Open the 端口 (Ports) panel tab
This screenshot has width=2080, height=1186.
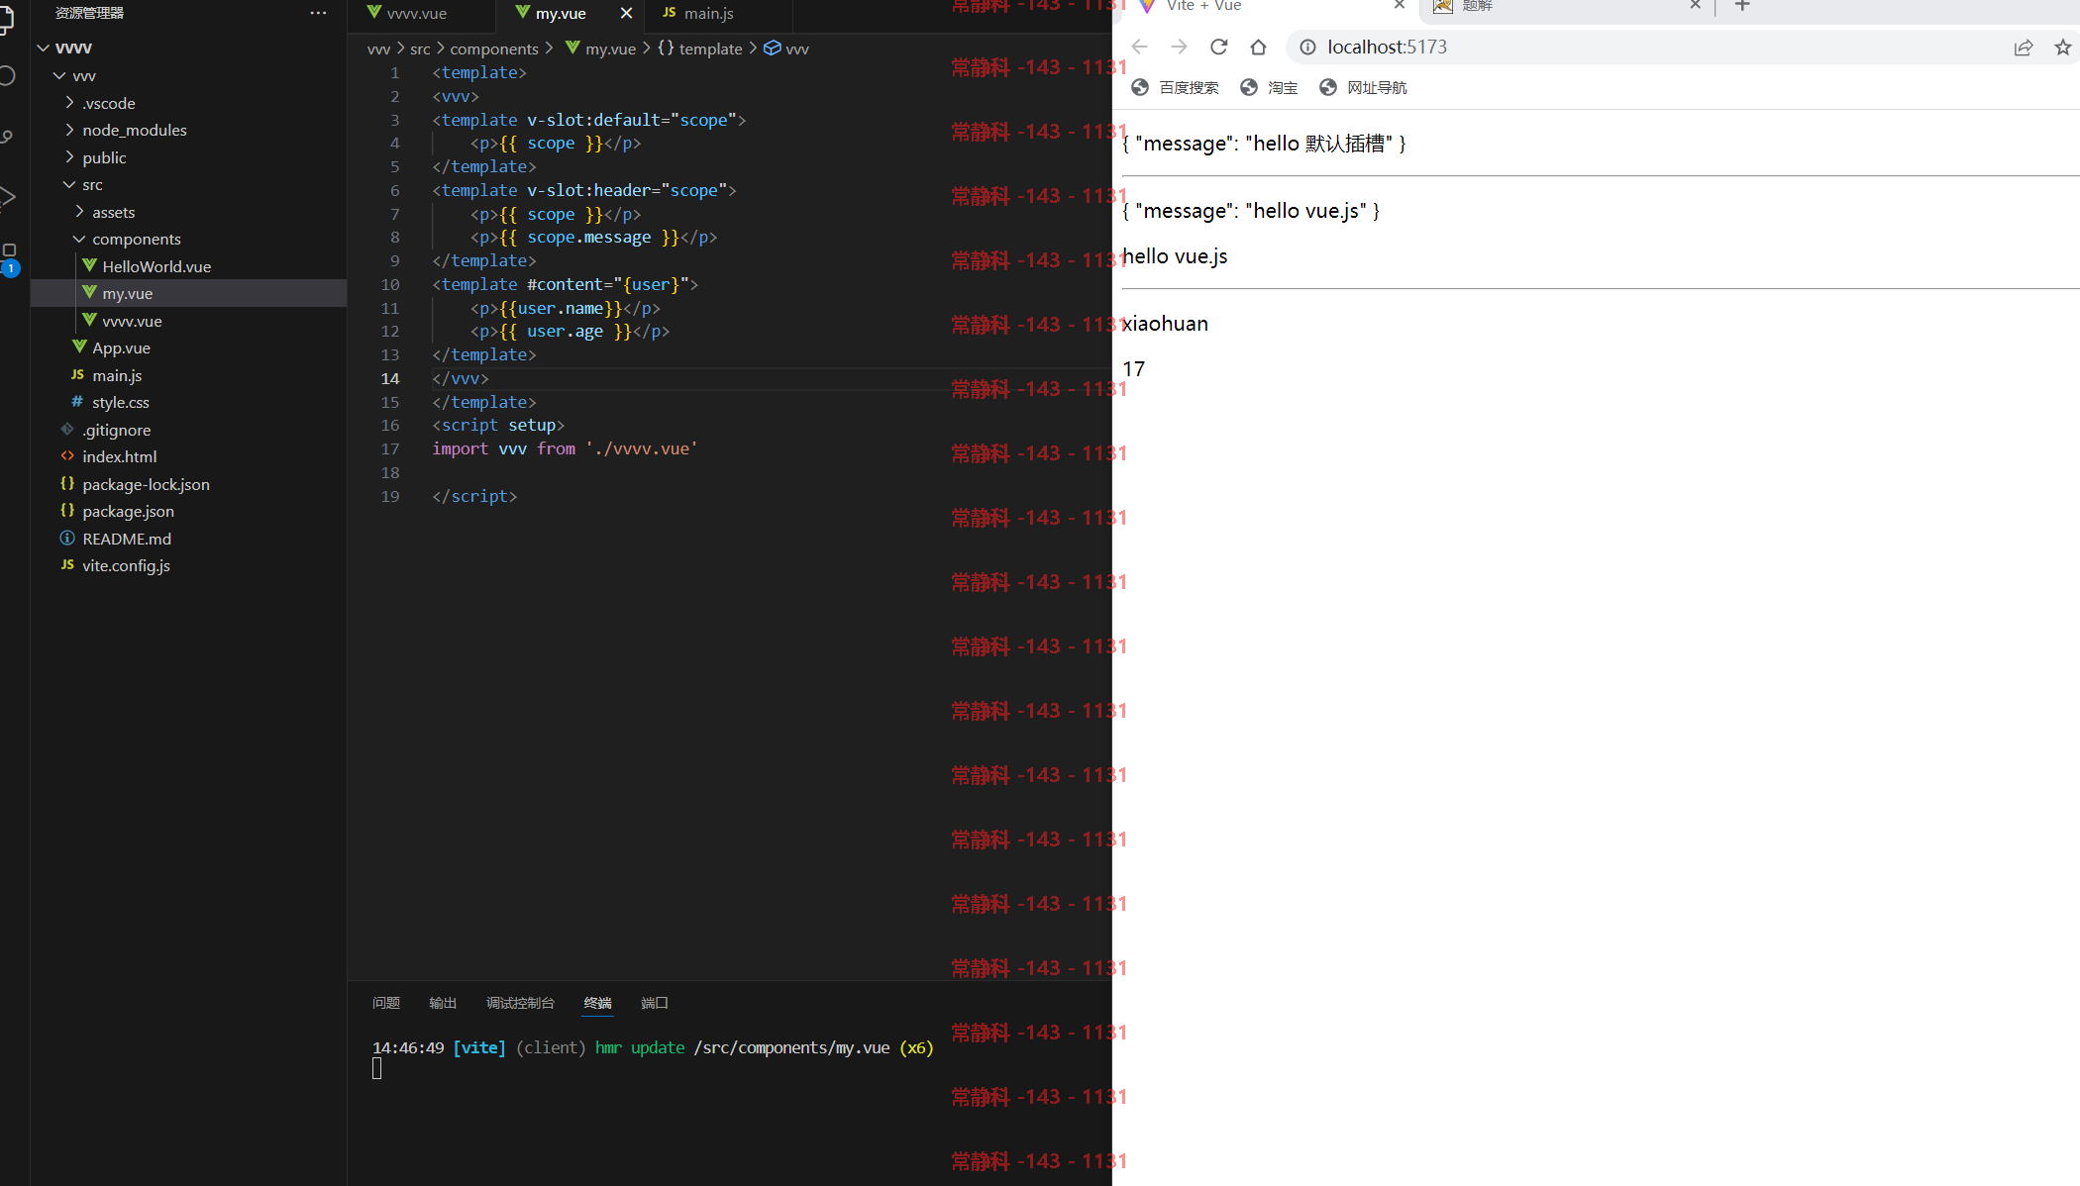[x=655, y=1003]
